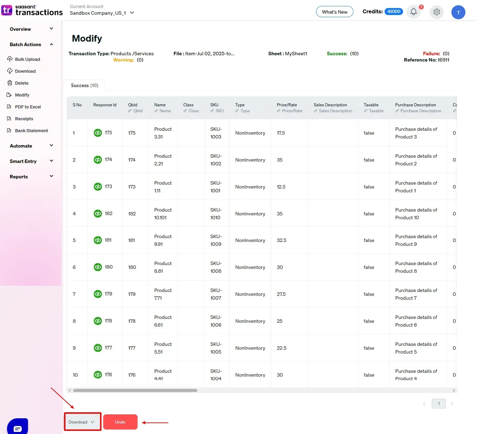Viewport: 478px width, 434px height.
Task: Click QuickBooks icon for response 178
Action: pos(98,321)
